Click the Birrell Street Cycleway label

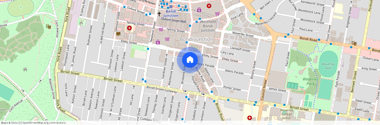(x=162, y=89)
